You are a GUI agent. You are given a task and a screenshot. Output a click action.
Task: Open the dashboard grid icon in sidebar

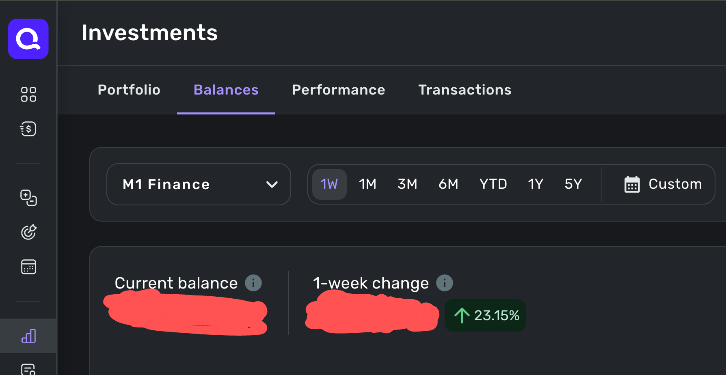[28, 94]
